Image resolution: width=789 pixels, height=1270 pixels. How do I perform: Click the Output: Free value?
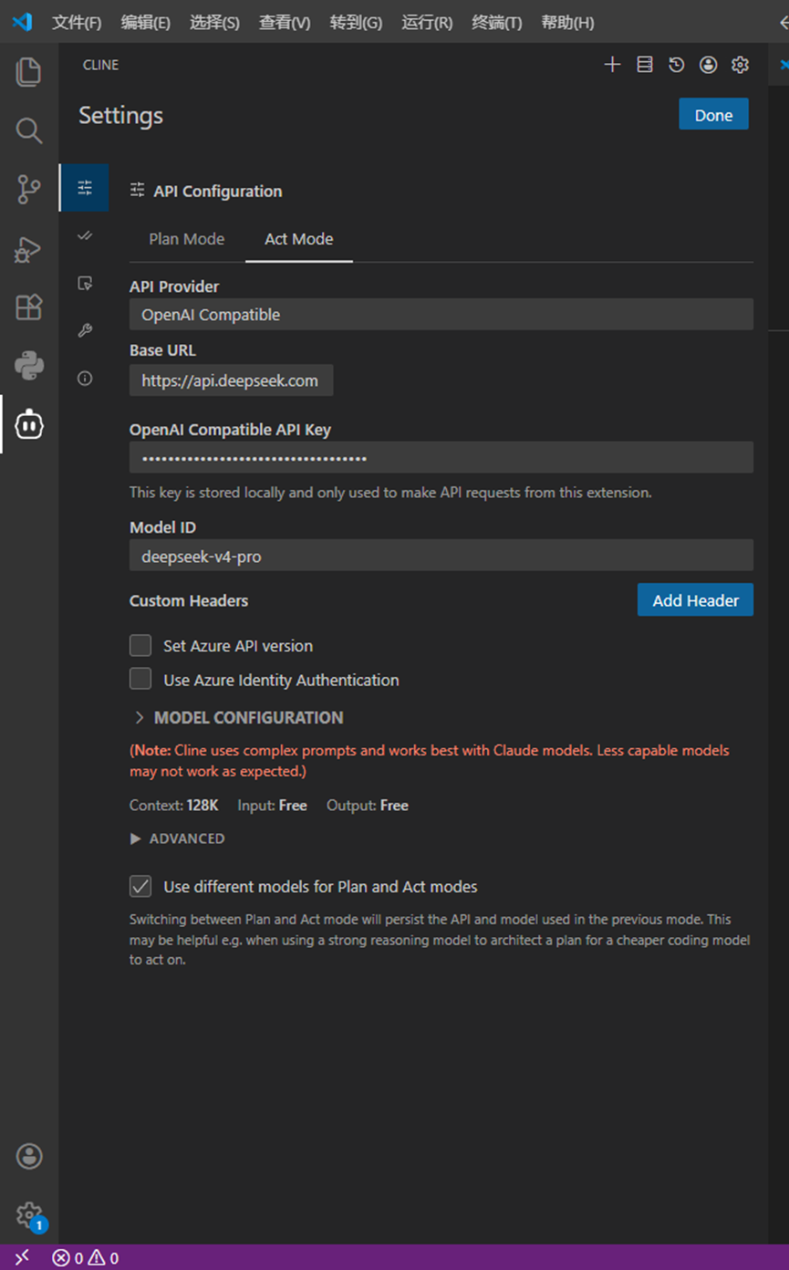point(367,806)
